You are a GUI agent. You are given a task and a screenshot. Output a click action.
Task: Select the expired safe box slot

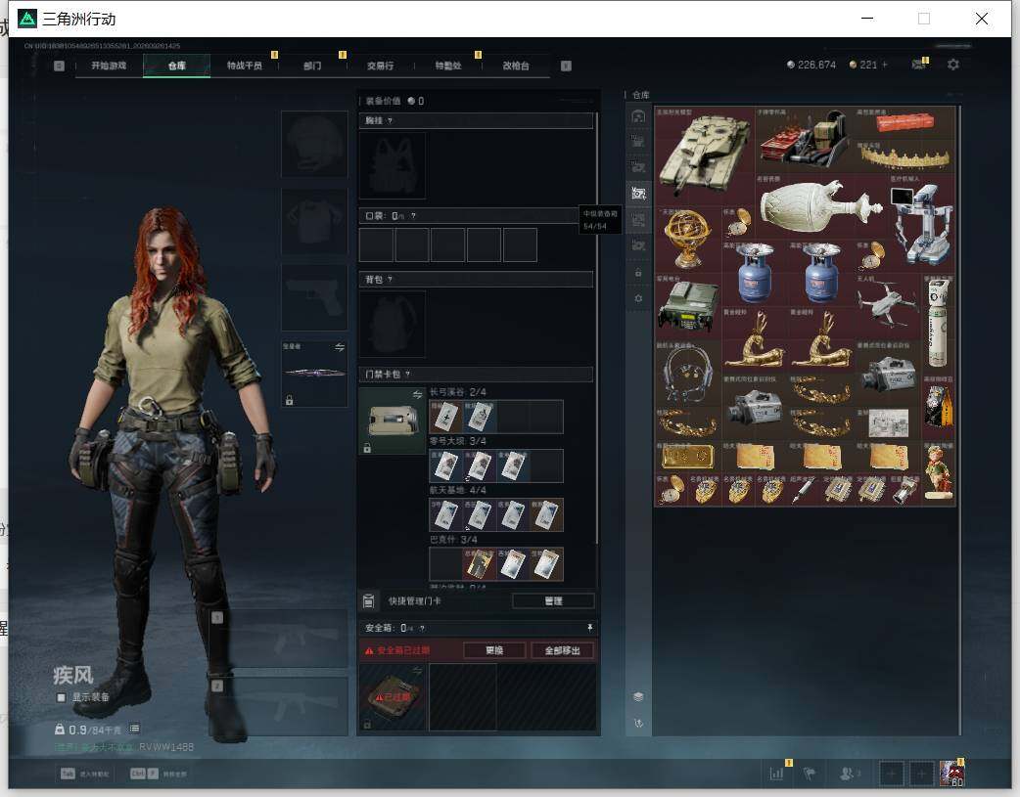(x=393, y=697)
